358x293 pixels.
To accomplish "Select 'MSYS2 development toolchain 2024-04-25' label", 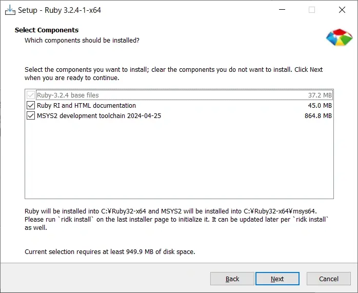I will point(99,116).
